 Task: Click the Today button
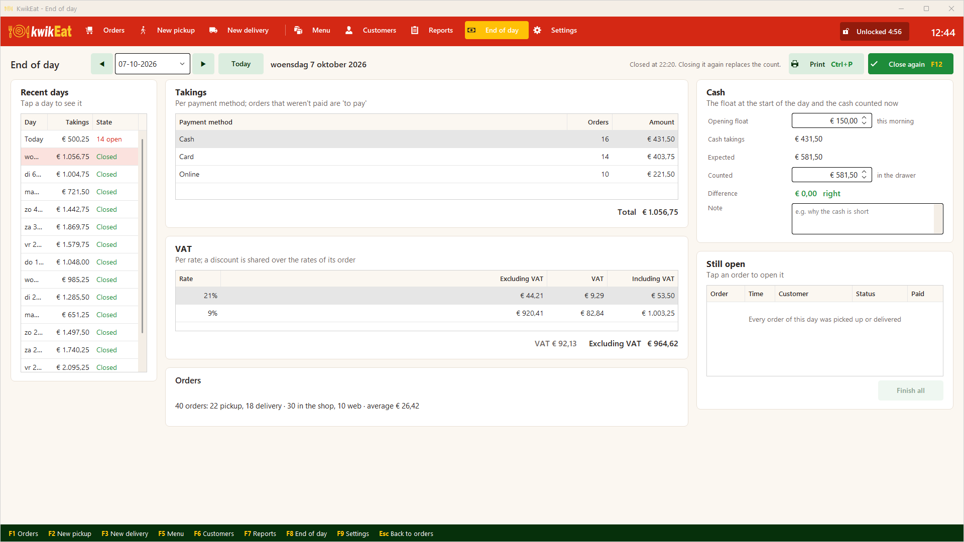tap(241, 64)
